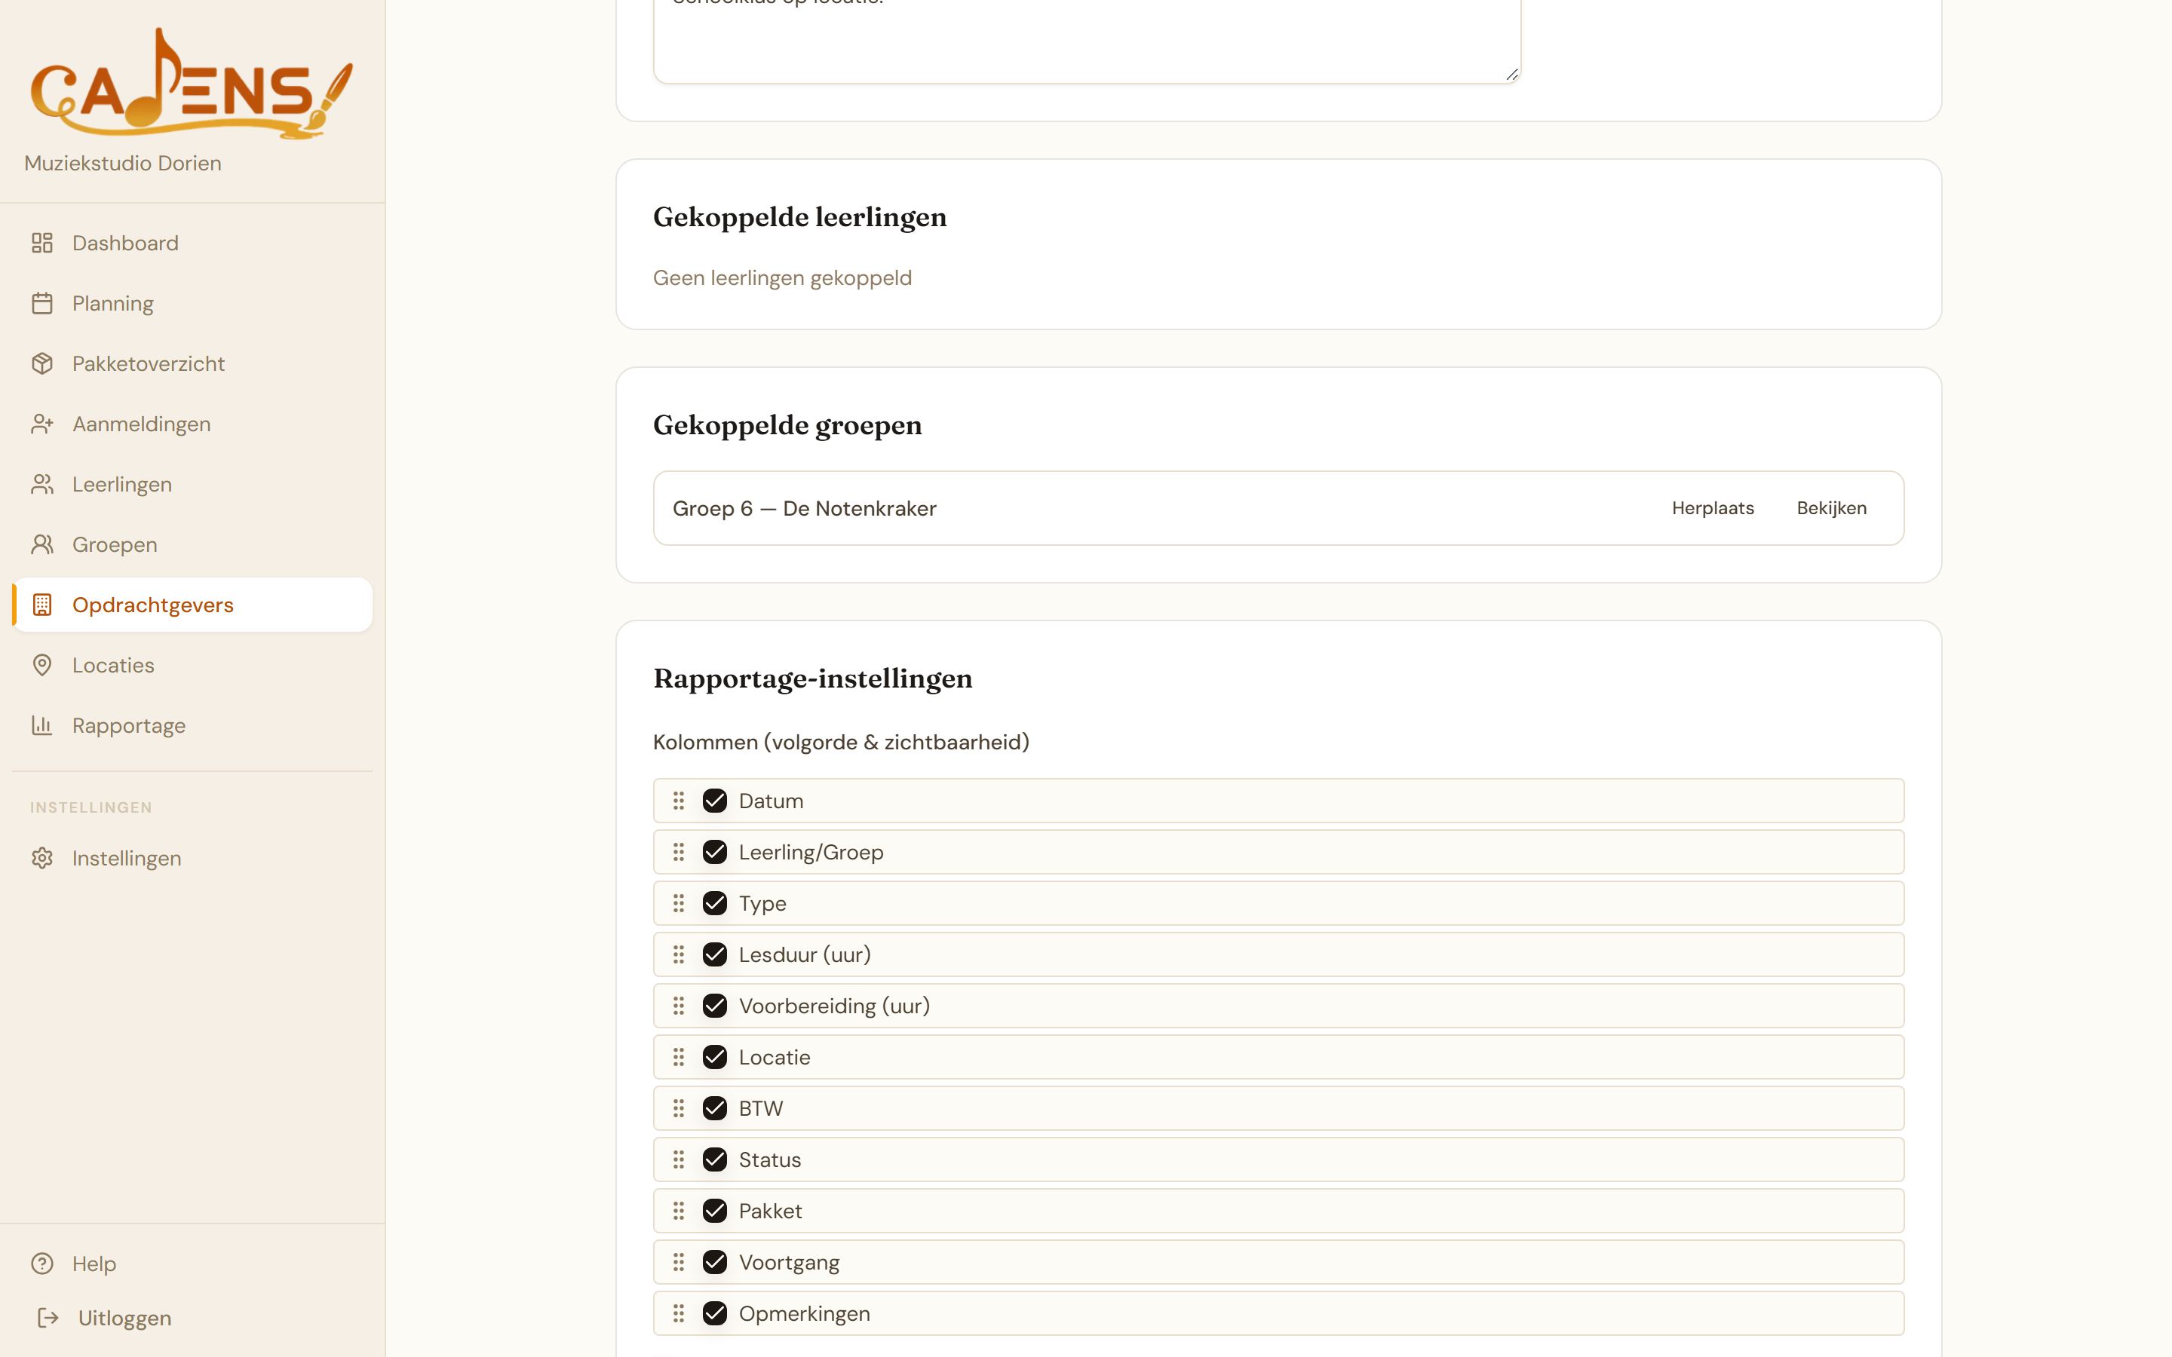Click the Cadens logo

(192, 84)
